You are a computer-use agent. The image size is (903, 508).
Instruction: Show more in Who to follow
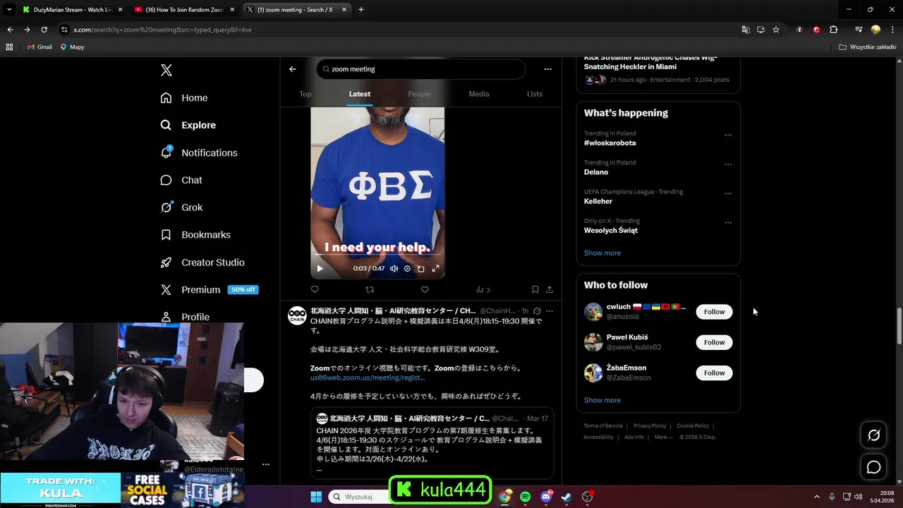pyautogui.click(x=602, y=400)
